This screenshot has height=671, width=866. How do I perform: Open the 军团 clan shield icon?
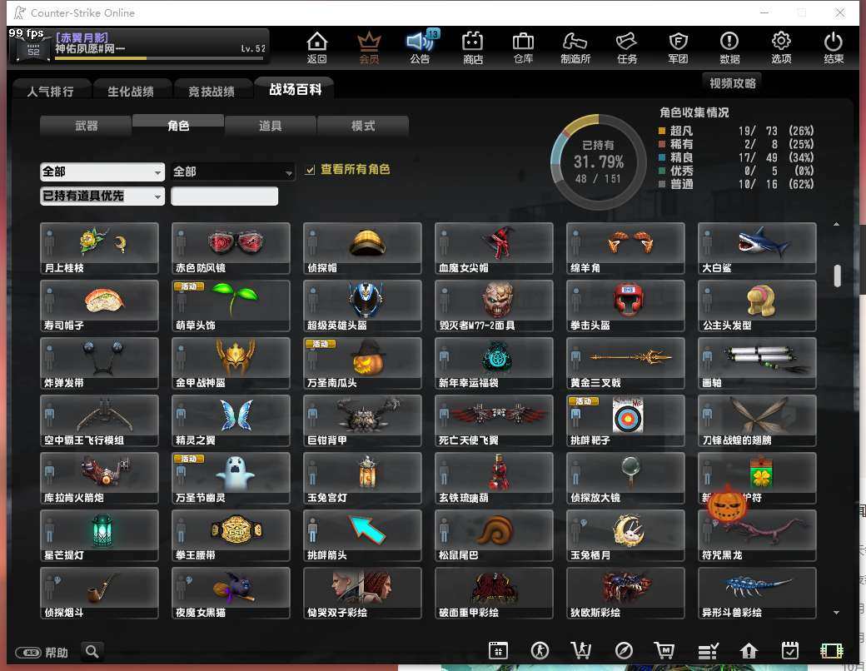[x=678, y=47]
